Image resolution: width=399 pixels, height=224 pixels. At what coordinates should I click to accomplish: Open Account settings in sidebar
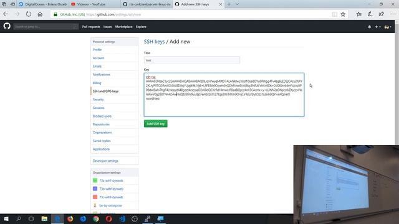[99, 58]
